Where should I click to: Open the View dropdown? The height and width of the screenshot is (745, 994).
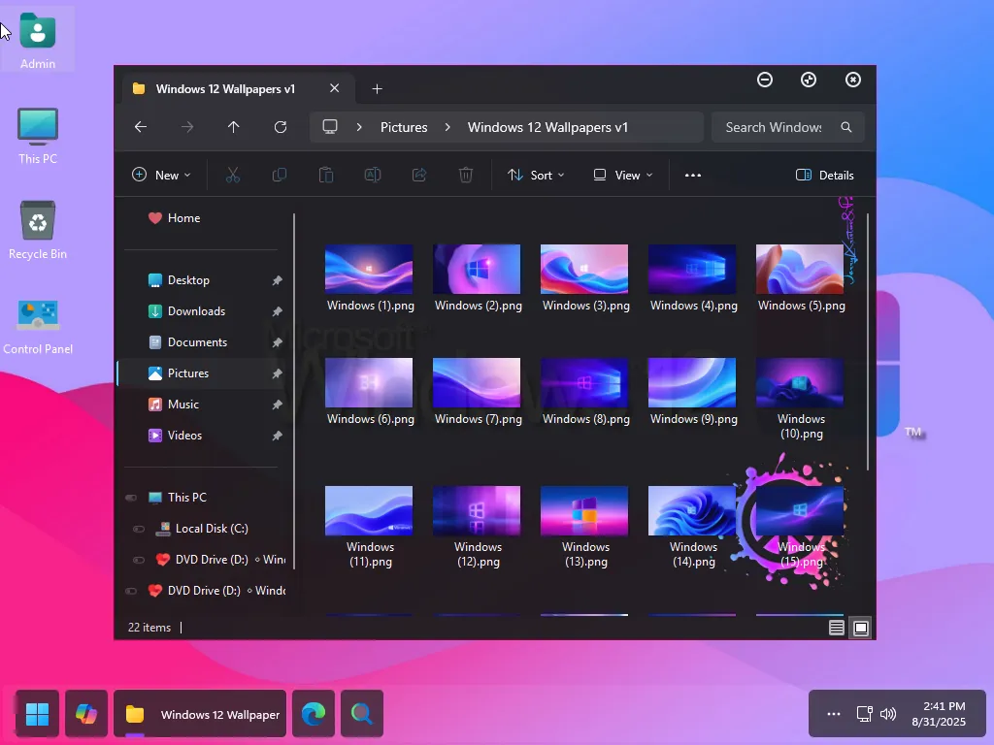[622, 175]
